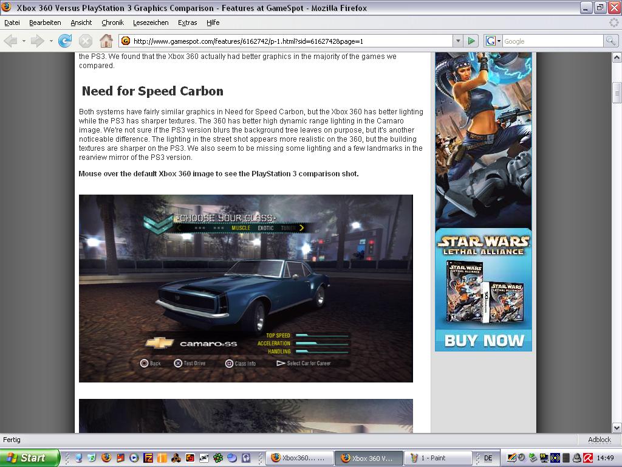Click the Adblock status bar button
Image resolution: width=622 pixels, height=467 pixels.
pos(600,440)
